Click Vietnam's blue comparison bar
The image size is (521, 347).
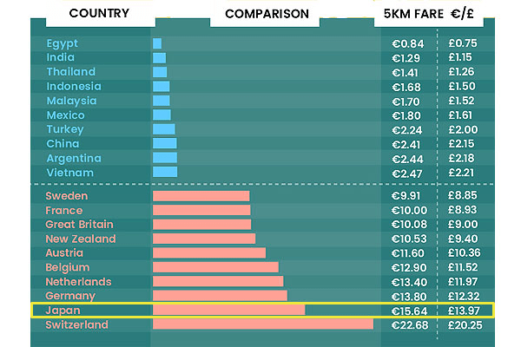tap(165, 172)
